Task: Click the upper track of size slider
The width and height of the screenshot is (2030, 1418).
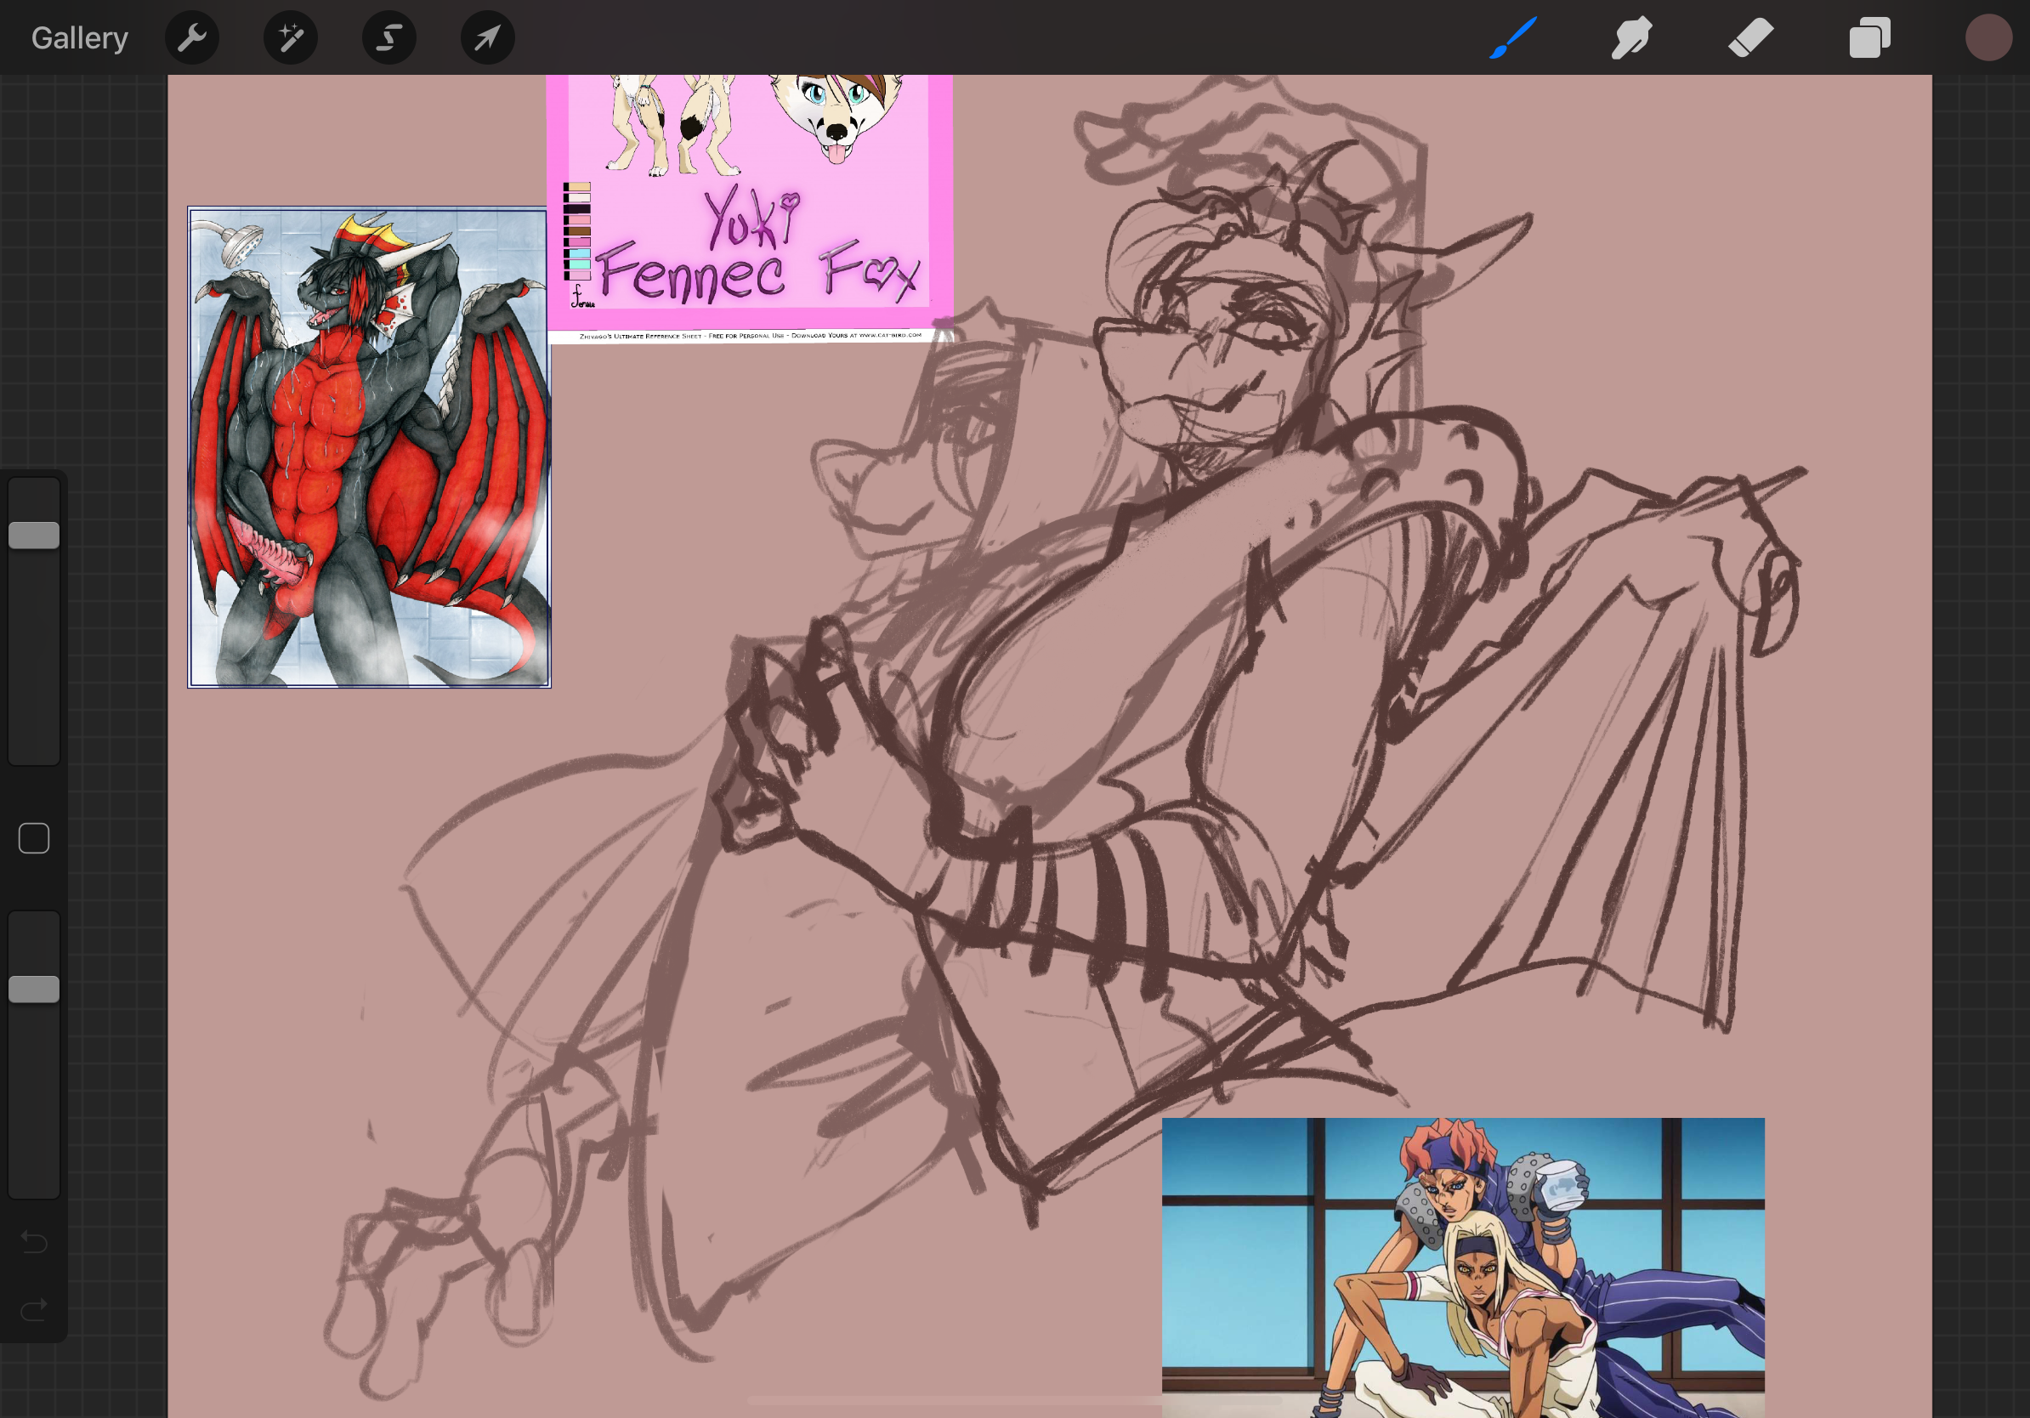Action: click(34, 500)
